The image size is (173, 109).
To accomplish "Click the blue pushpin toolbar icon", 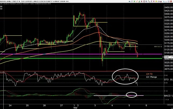I will [x=164, y=1].
